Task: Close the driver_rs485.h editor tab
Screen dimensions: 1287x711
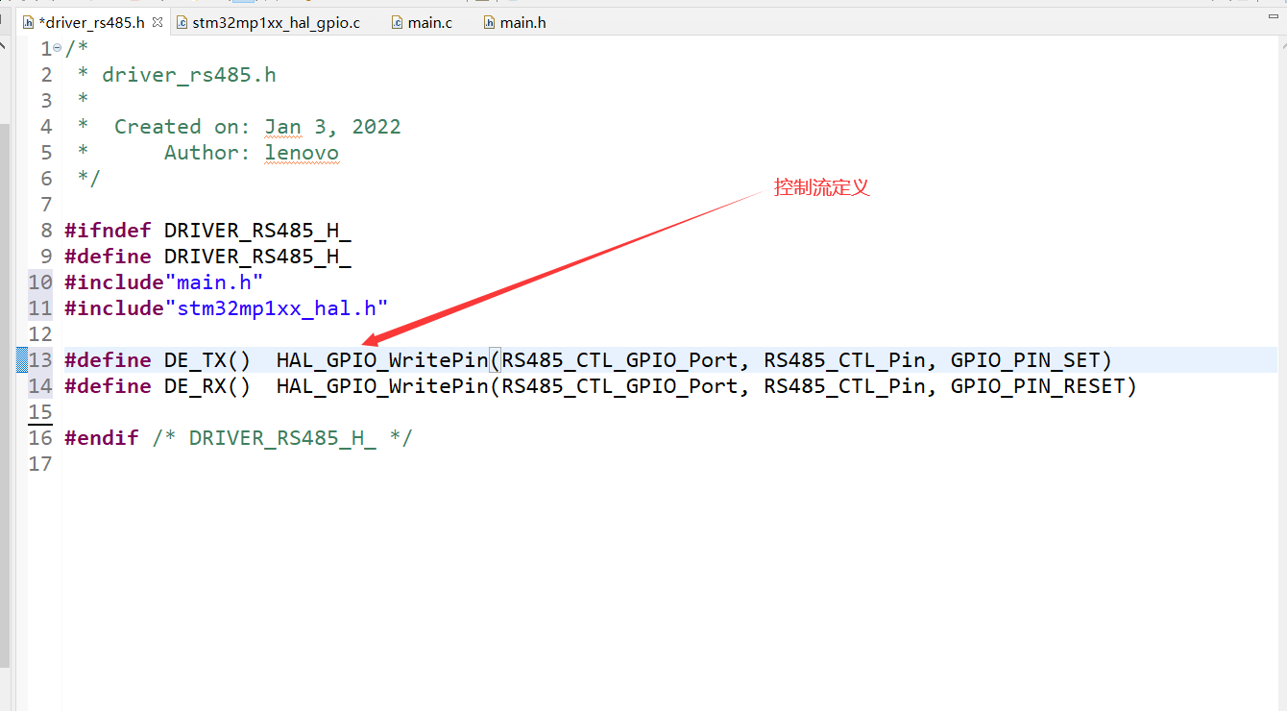Action: point(158,21)
